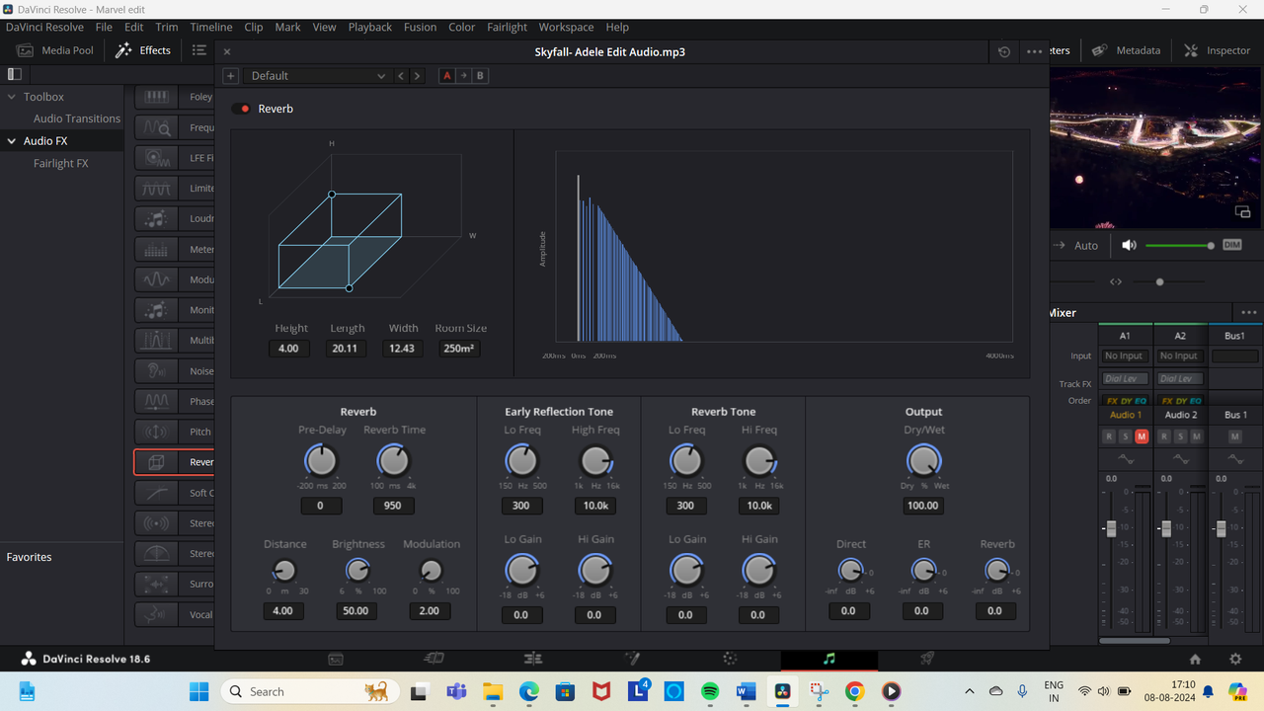The width and height of the screenshot is (1264, 711).
Task: Unmute Audio 1 with red M button
Action: [1142, 436]
